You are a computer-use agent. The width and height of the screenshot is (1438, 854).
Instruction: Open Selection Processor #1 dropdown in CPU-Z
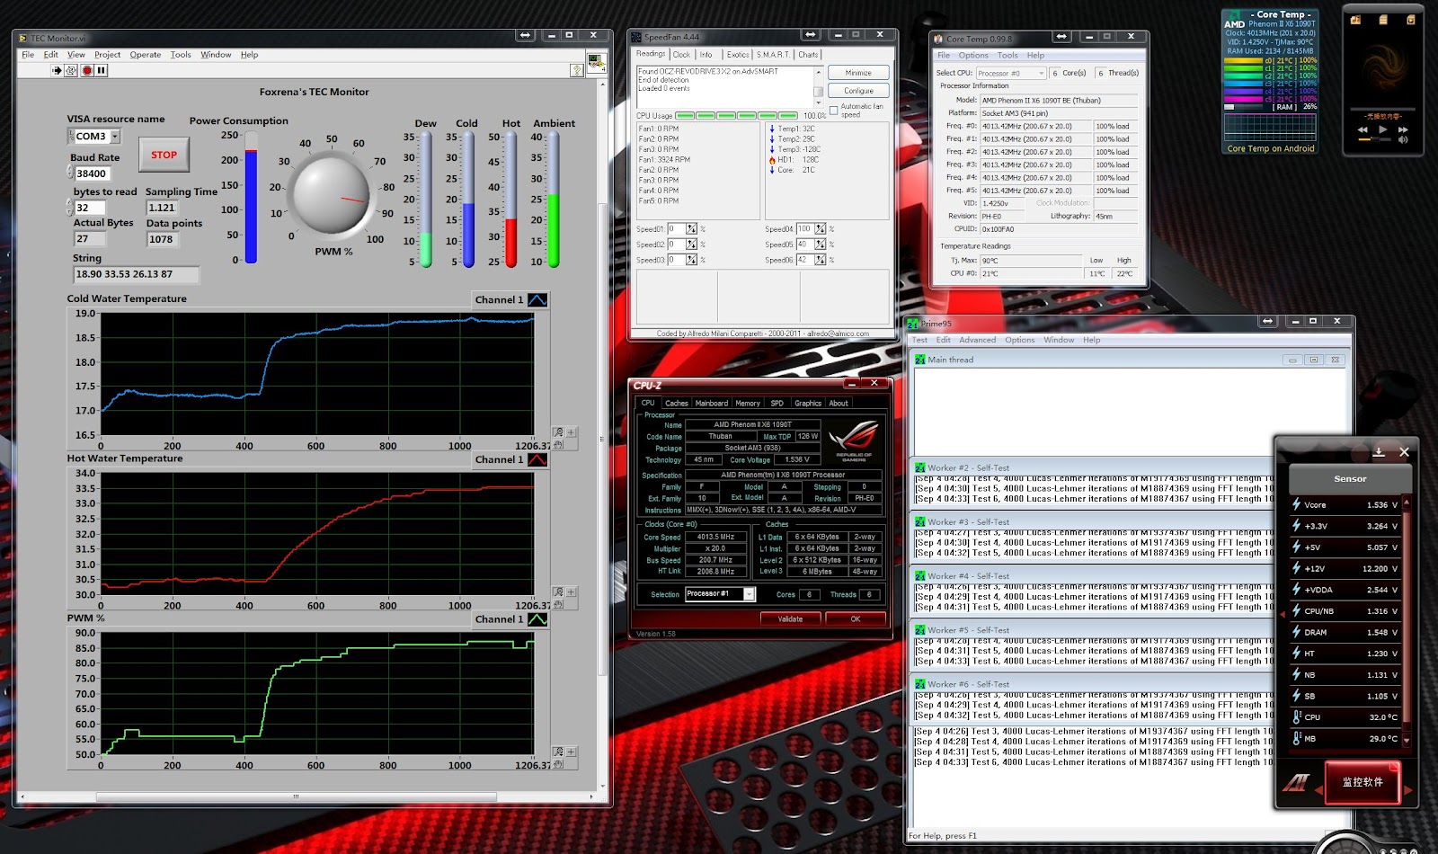tap(749, 594)
